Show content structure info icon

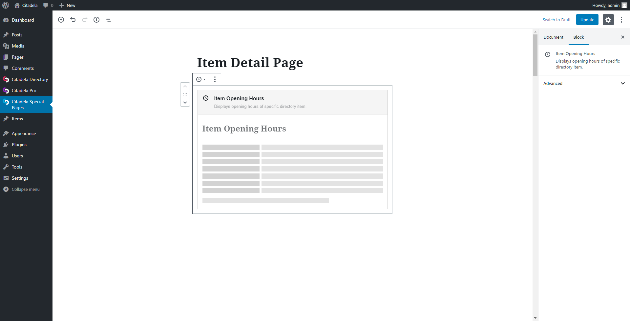click(x=96, y=20)
